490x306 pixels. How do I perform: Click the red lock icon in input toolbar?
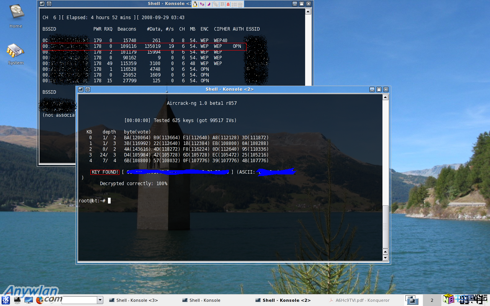click(x=228, y=4)
